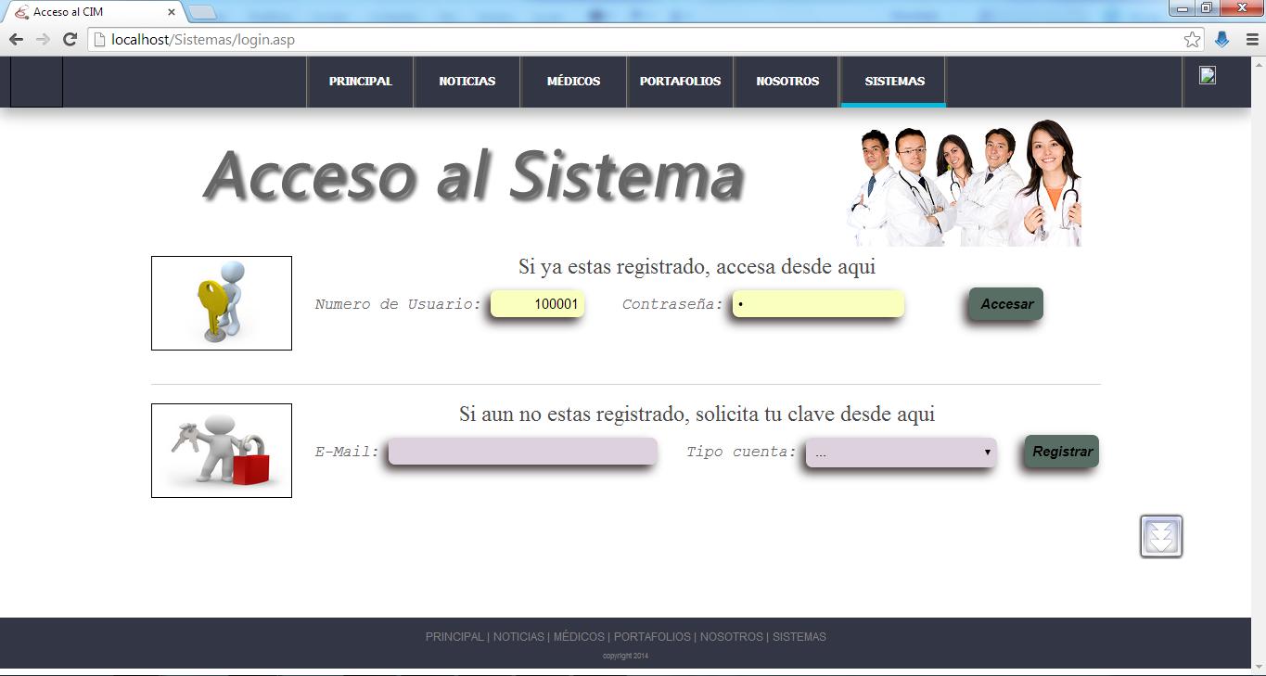Screen dimensions: 1266x676
Task: Click the 'Contraseña:' label
Action: click(x=672, y=304)
